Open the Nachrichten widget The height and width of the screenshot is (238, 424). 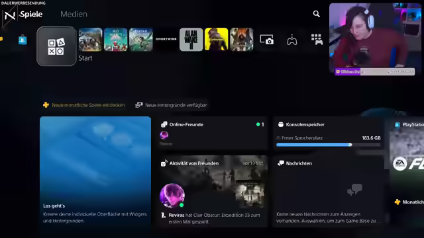pos(329,192)
